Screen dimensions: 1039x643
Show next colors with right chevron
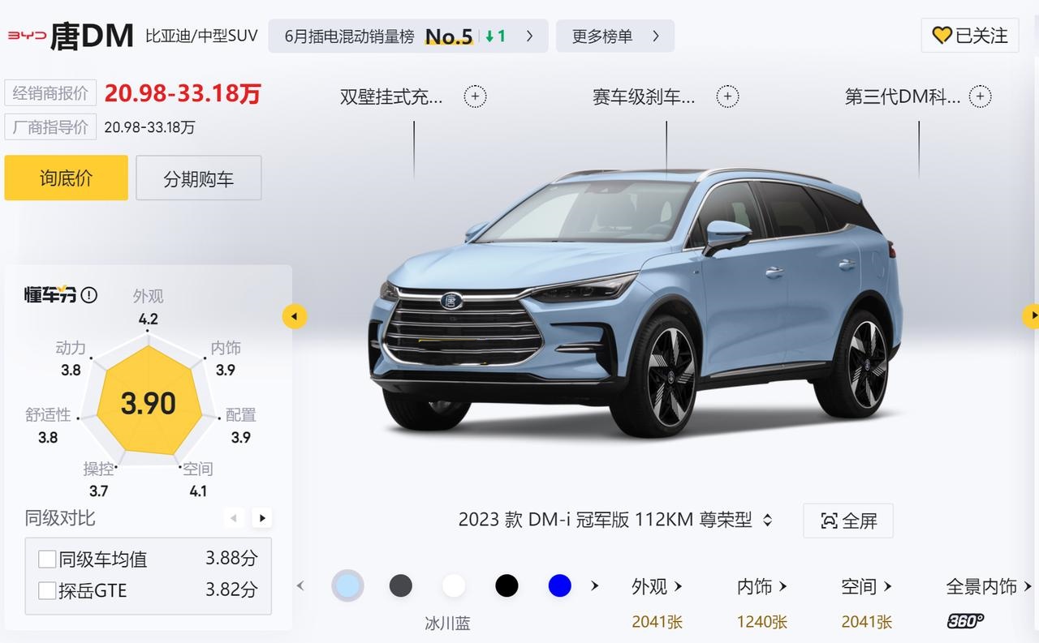[595, 585]
